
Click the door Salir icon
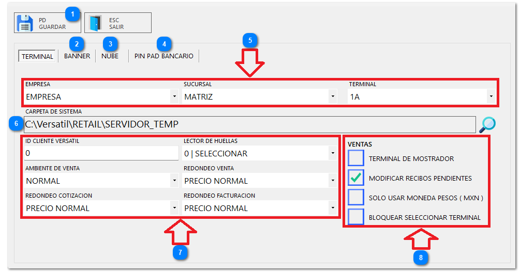(96, 23)
